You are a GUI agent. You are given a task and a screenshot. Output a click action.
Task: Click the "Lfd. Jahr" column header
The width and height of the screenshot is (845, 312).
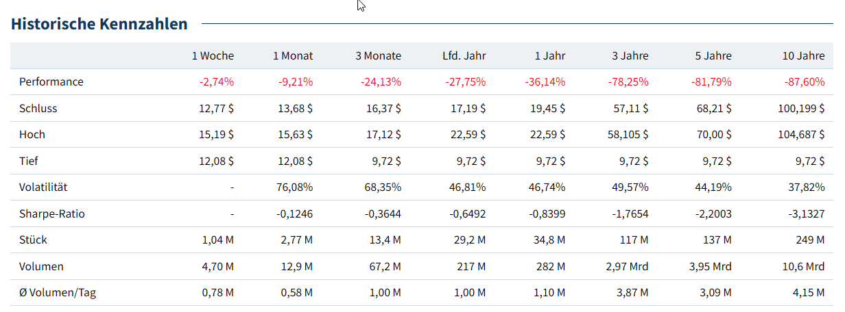[x=464, y=56]
